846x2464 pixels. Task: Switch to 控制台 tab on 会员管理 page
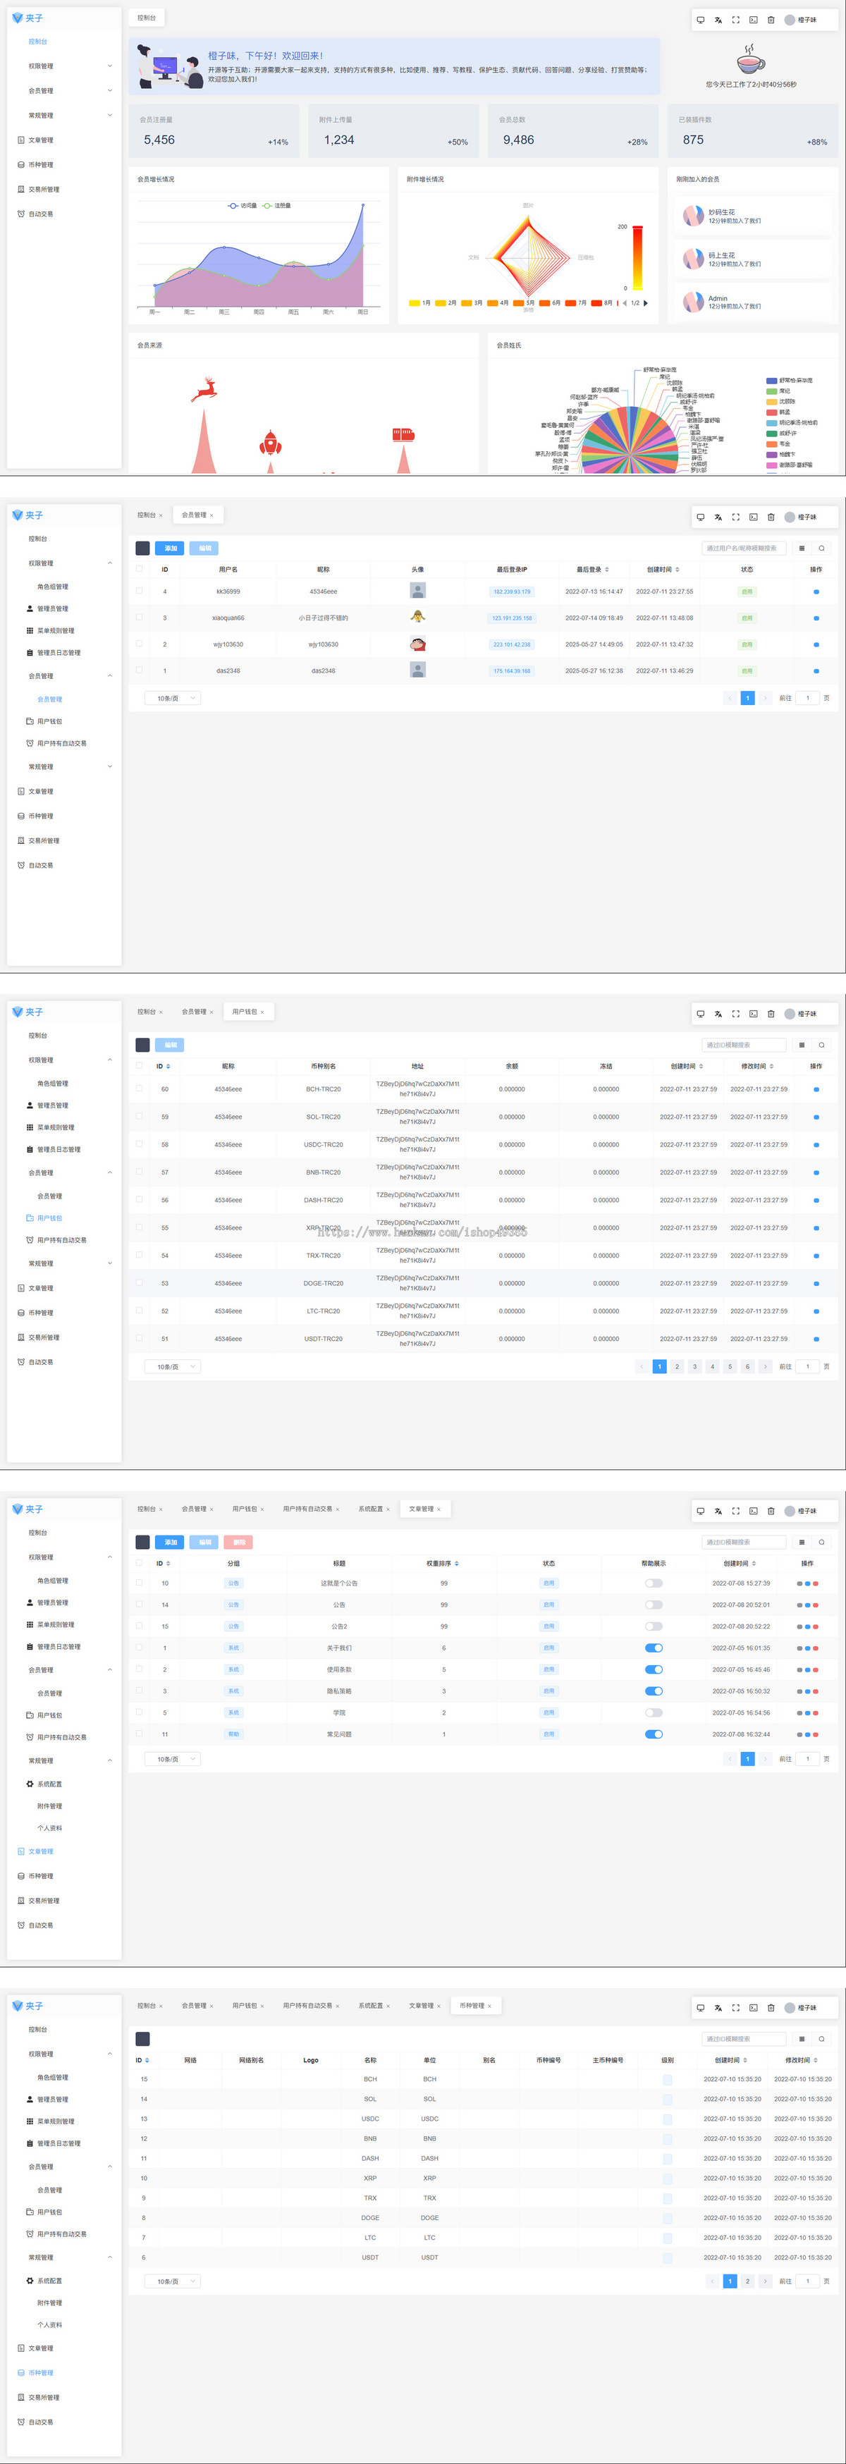pos(147,515)
